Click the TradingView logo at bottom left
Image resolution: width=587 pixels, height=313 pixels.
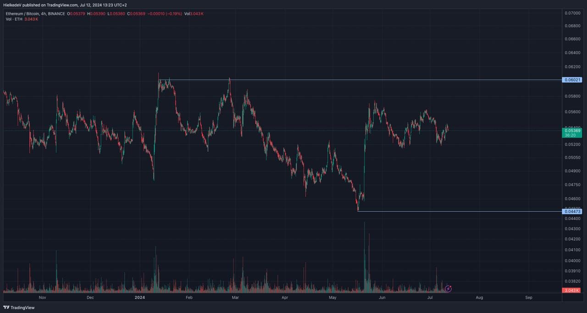19,308
